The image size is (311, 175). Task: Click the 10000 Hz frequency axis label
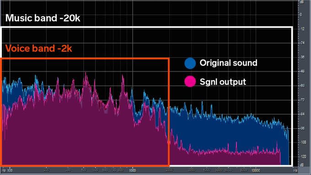click(256, 170)
